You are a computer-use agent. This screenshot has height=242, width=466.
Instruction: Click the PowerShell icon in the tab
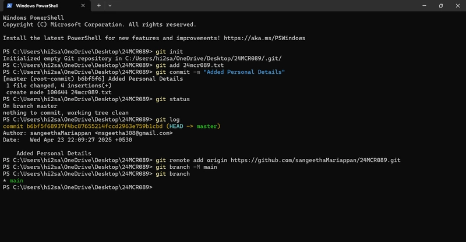coord(9,6)
